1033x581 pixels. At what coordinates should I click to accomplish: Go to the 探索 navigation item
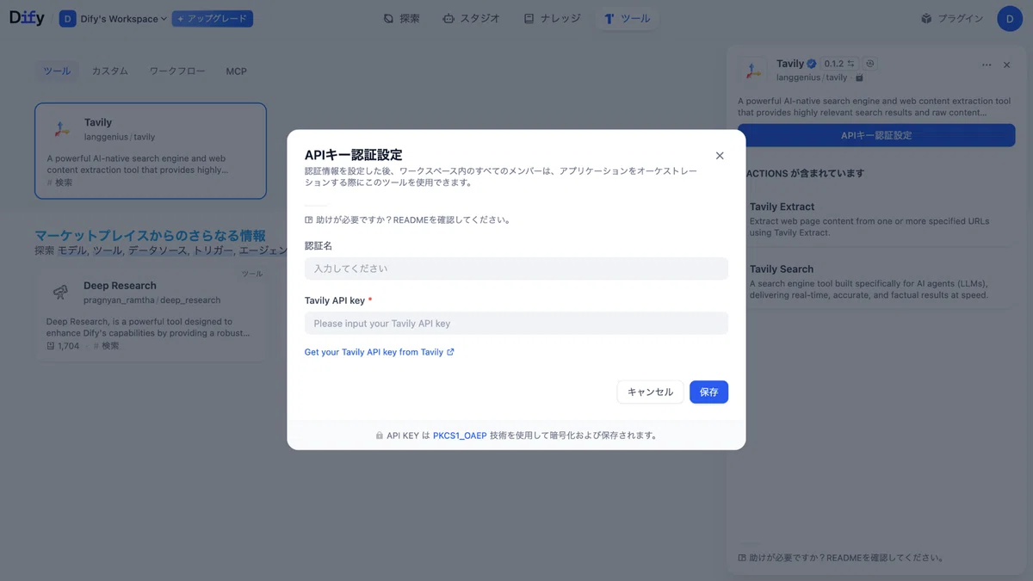(402, 18)
